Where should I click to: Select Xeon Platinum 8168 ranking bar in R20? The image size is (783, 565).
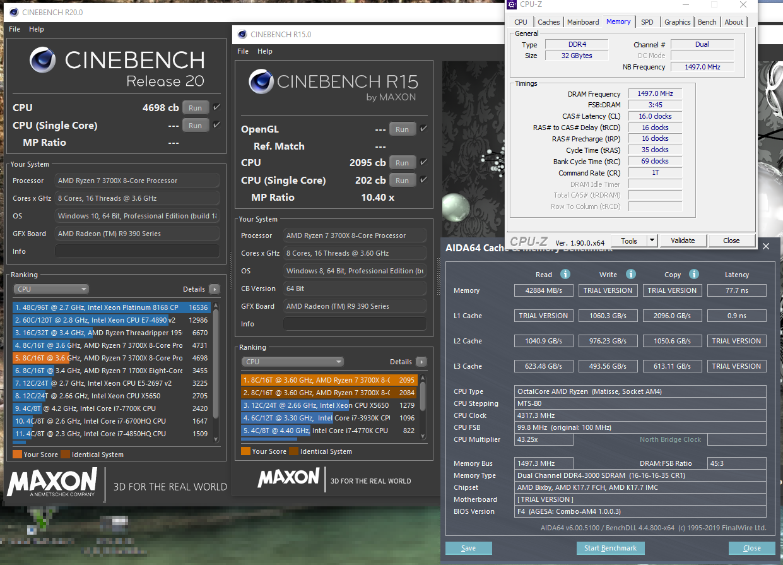[112, 307]
